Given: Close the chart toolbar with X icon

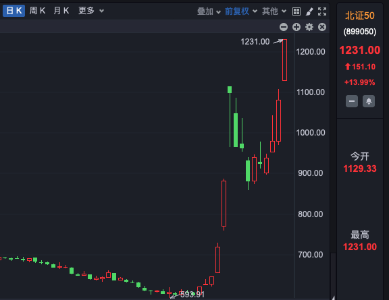Looking at the screenshot, I should pyautogui.click(x=322, y=27).
